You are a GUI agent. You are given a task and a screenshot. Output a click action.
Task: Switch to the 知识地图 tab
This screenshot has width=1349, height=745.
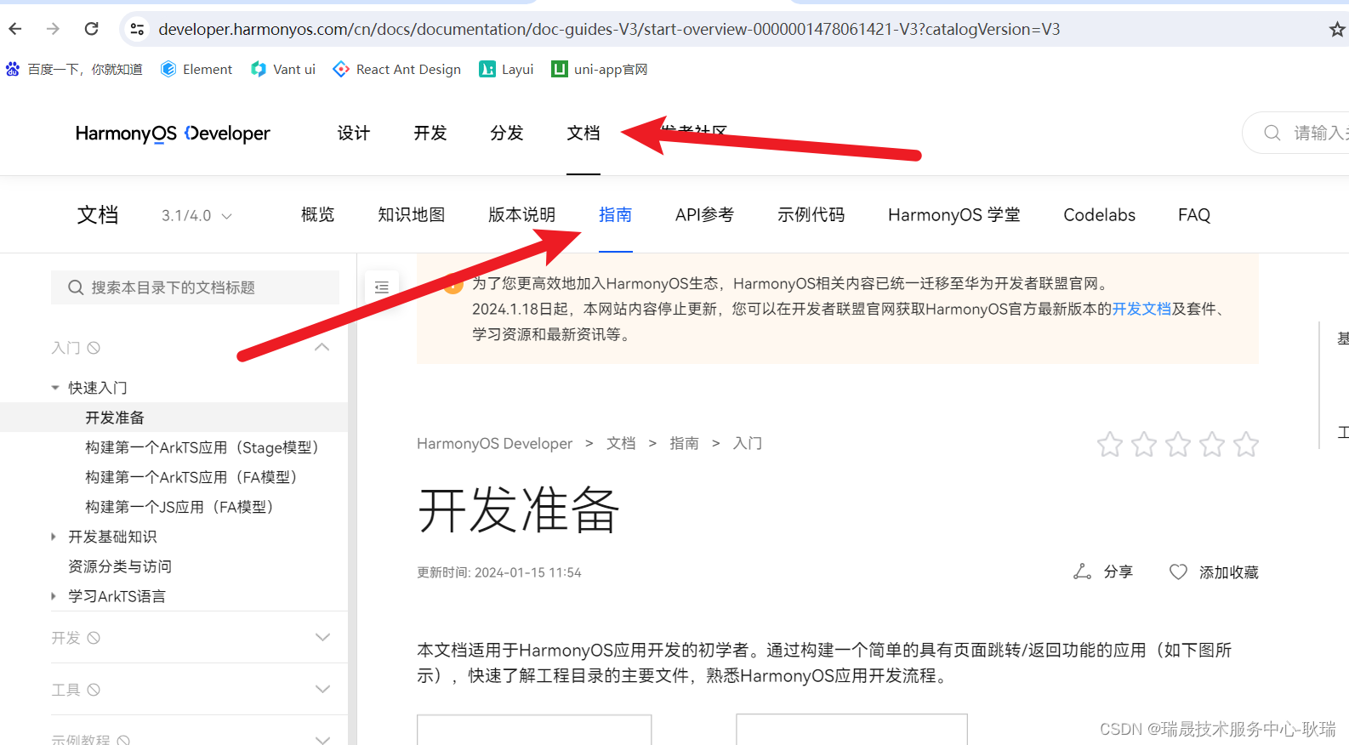click(x=412, y=215)
